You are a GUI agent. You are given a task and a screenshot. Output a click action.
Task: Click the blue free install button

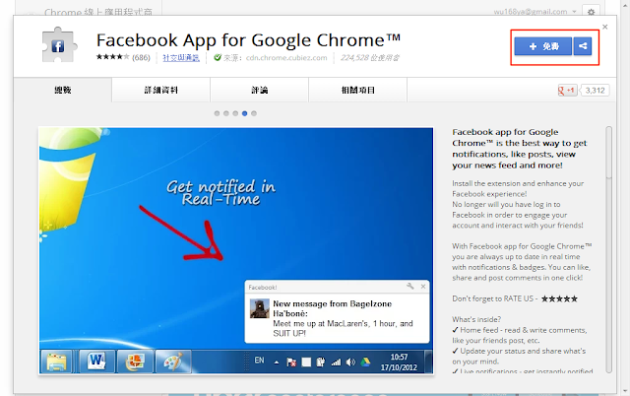pos(542,46)
